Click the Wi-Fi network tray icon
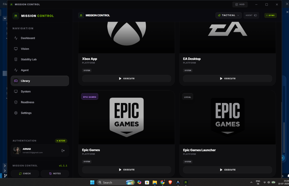 click(265, 182)
